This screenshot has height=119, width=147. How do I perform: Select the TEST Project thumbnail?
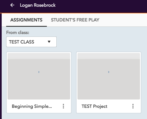[109, 76]
